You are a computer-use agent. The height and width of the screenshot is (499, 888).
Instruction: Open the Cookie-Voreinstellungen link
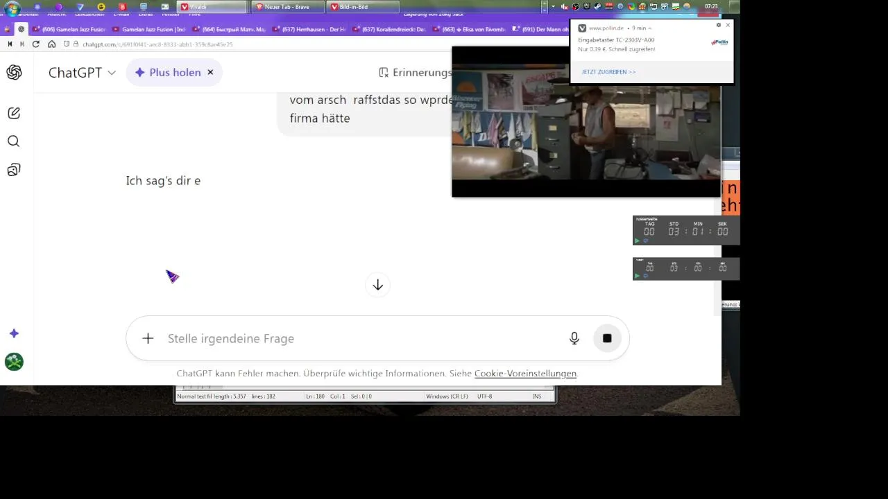point(525,373)
